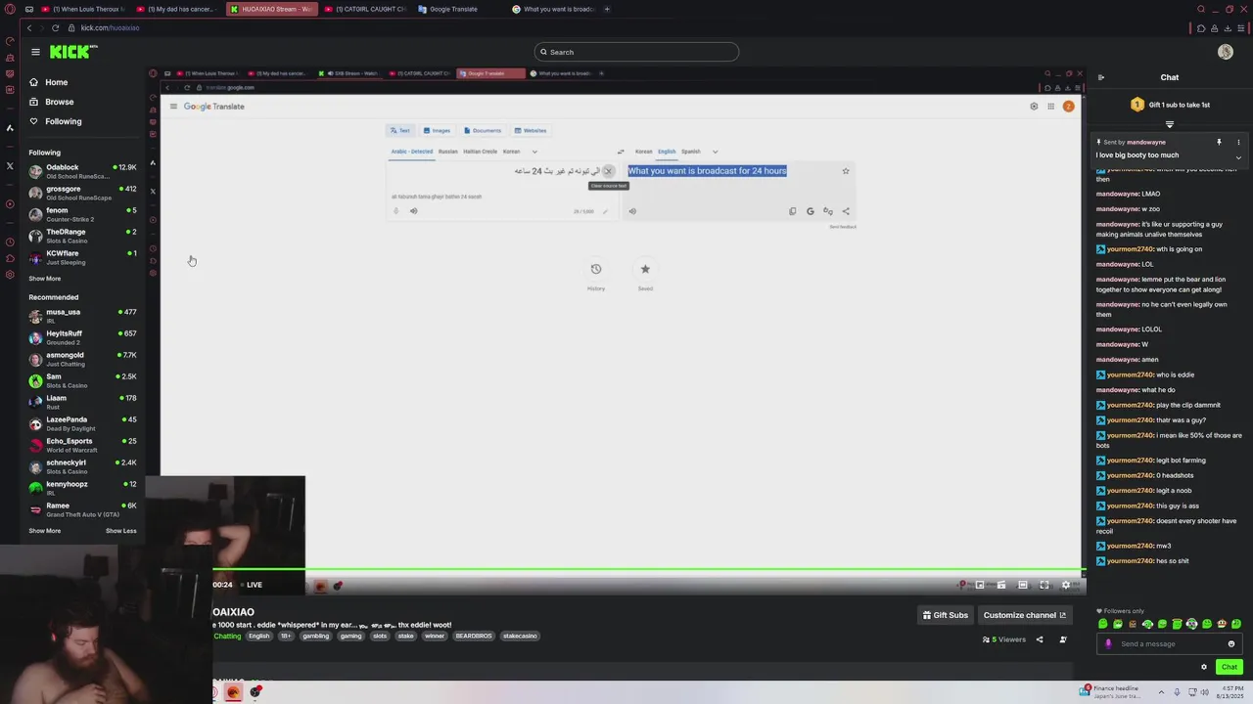This screenshot has width=1253, height=704.
Task: Collapse Recommended list with Show Less
Action: pyautogui.click(x=121, y=531)
